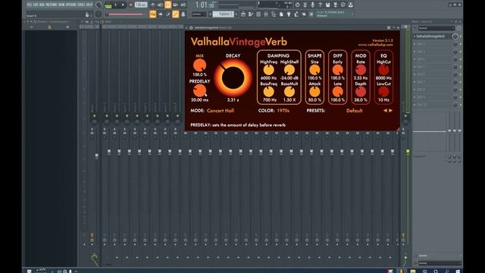Select empty Slot 5 in mixer
This screenshot has width=485, height=273.
point(431,67)
